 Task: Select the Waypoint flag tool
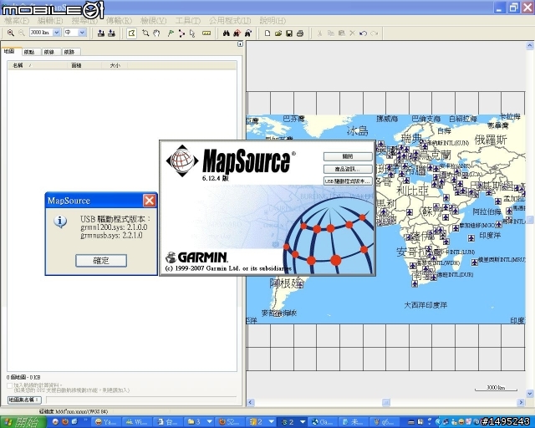pos(171,33)
